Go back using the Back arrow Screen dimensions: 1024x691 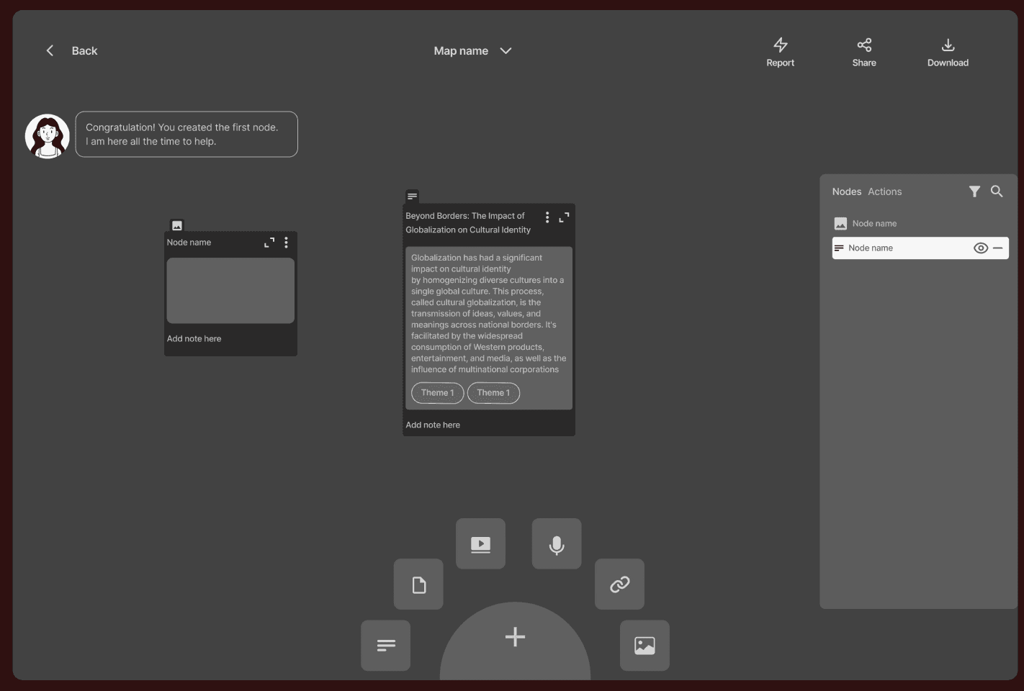coord(50,50)
